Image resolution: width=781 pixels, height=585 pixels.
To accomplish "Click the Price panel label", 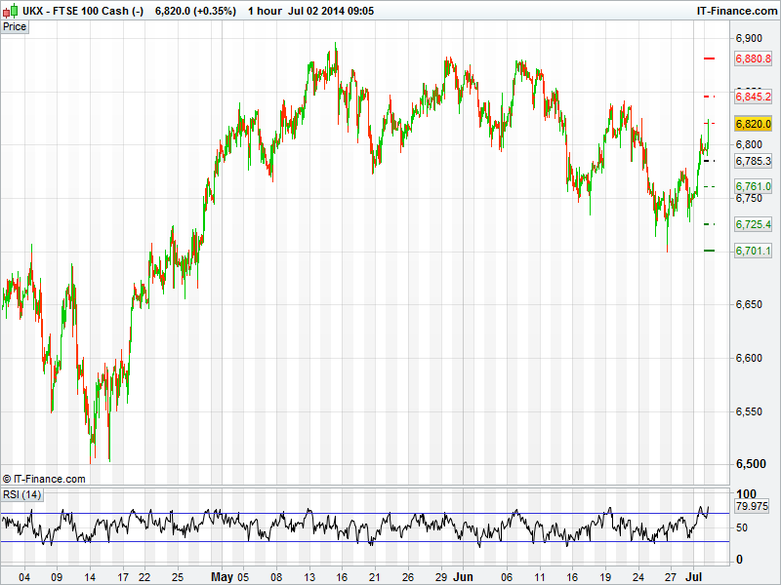I will coord(15,26).
